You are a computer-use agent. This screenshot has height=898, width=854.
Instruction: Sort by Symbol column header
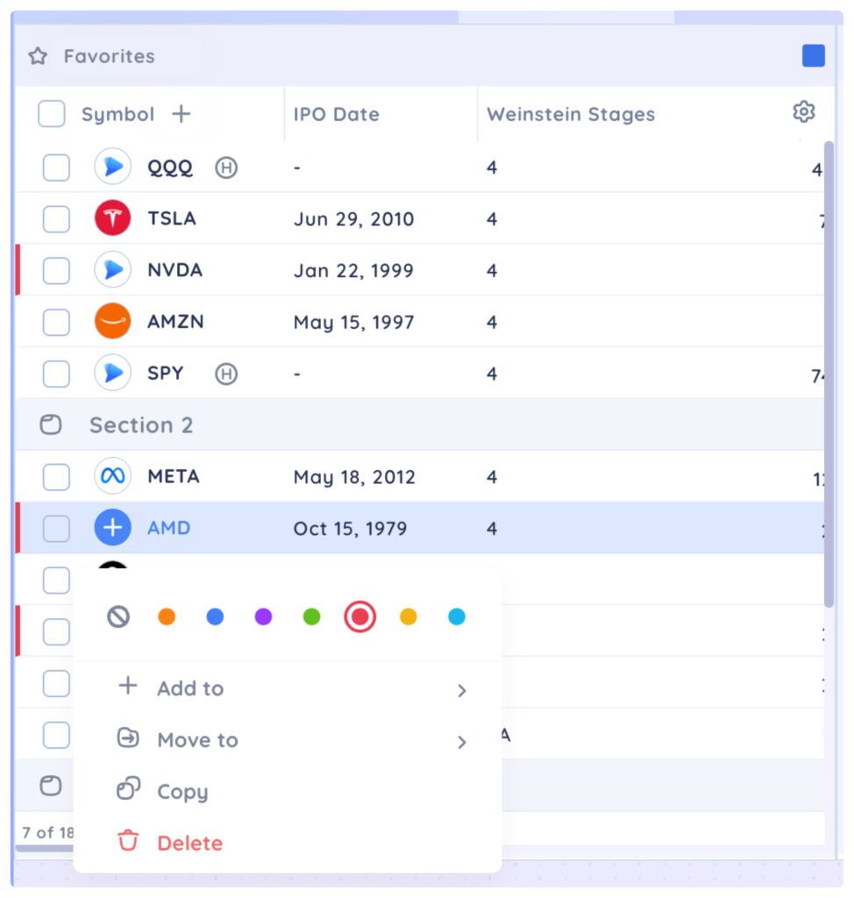click(x=118, y=114)
